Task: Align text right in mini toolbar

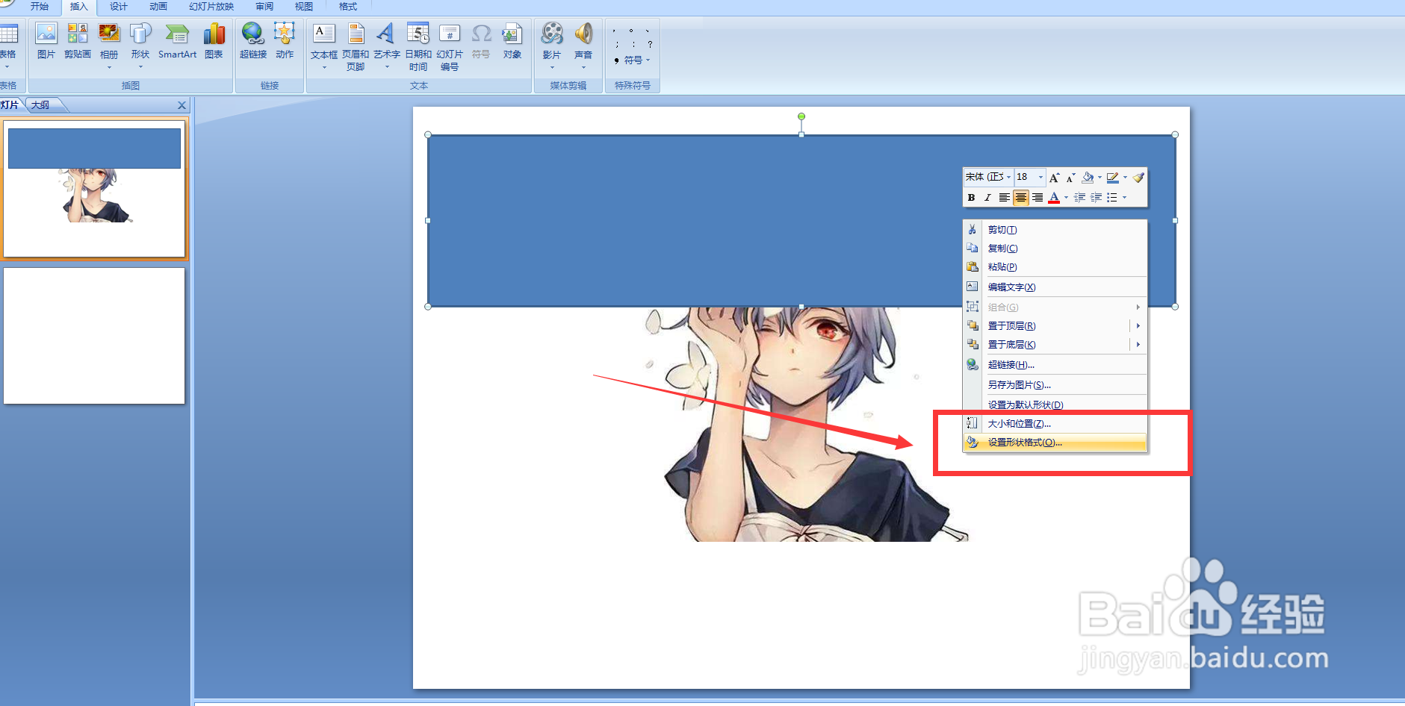Action: [1038, 198]
